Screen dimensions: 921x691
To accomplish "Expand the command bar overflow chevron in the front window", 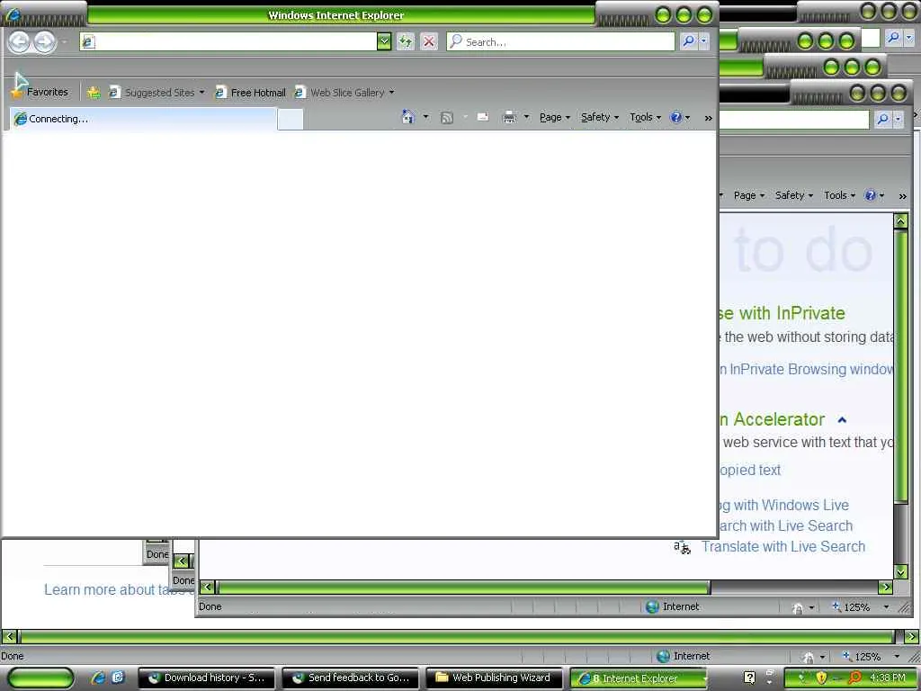I will [709, 118].
